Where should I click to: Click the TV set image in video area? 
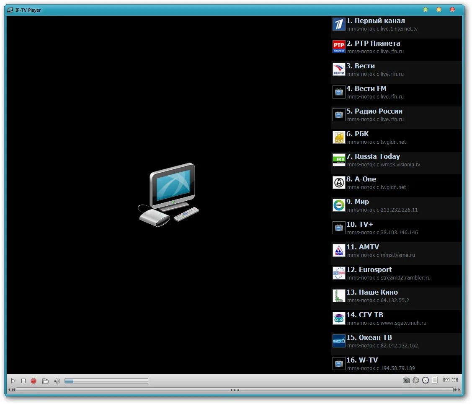point(168,195)
